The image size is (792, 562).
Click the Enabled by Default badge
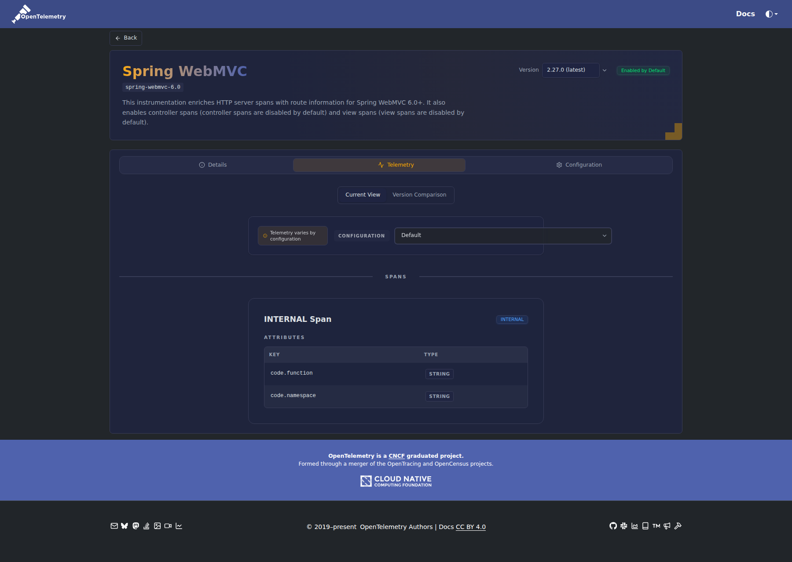click(643, 70)
